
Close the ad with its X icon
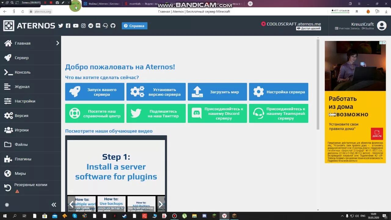[384, 43]
